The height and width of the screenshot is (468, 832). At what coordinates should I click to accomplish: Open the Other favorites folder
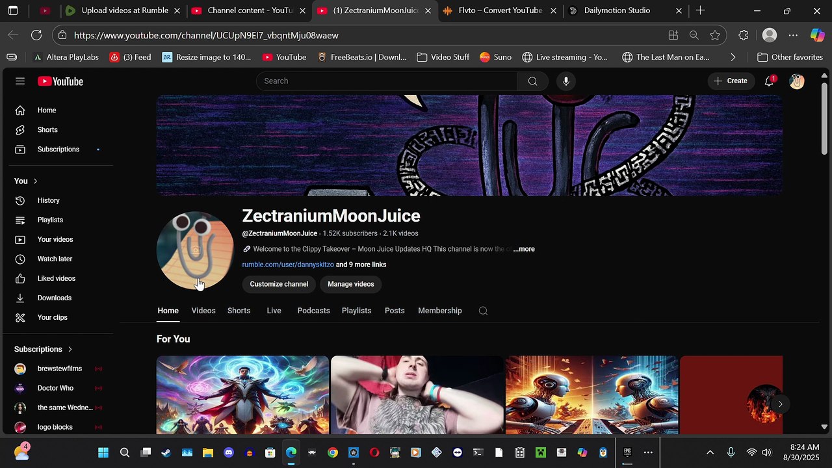790,57
